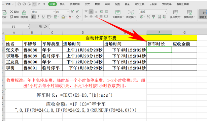Image resolution: width=207 pixels, height=122 pixels.
Task: Click the cell style icon beside borders
Action: (x=56, y=17)
